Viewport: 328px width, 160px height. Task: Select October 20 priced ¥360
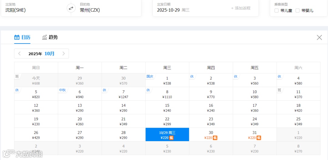coord(80,121)
